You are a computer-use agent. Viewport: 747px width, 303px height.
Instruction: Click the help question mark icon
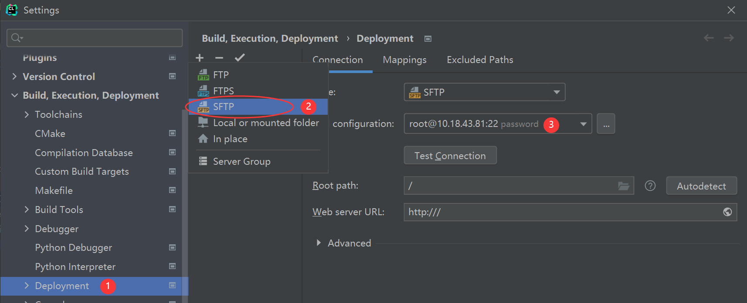[650, 186]
